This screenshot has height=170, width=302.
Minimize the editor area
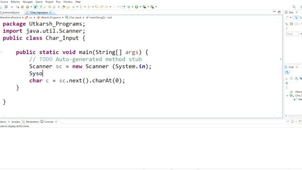click(274, 12)
